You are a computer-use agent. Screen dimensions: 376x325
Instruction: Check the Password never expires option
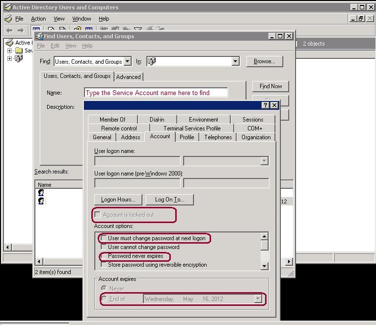104,256
